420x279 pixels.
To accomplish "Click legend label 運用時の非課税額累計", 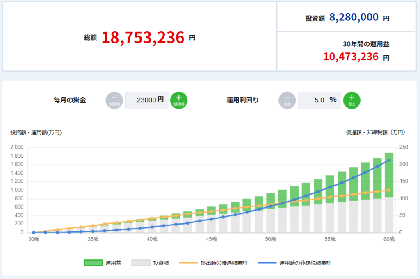I will click(305, 263).
